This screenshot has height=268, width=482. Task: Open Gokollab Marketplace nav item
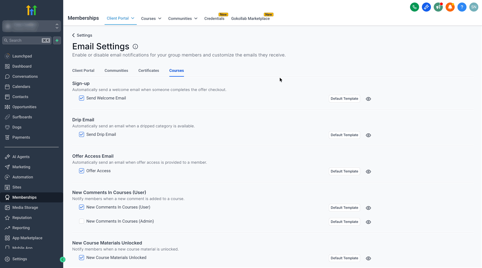(x=251, y=19)
